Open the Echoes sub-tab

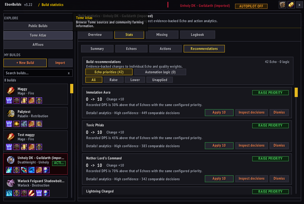[131, 49]
